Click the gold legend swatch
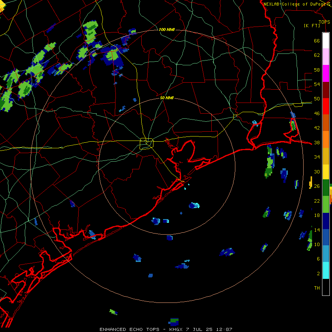This screenshot has height=332, width=332. (x=326, y=156)
